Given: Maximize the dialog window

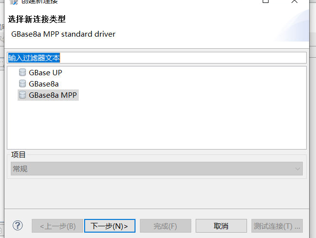Looking at the screenshot, I should point(266,1).
